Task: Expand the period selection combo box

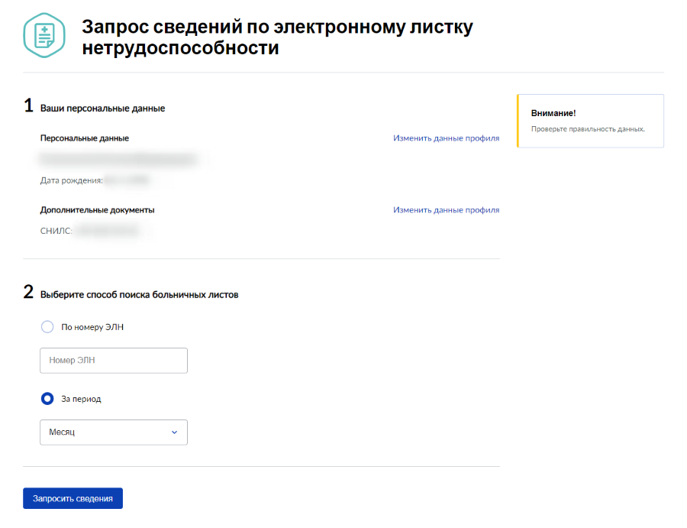Action: coord(113,432)
